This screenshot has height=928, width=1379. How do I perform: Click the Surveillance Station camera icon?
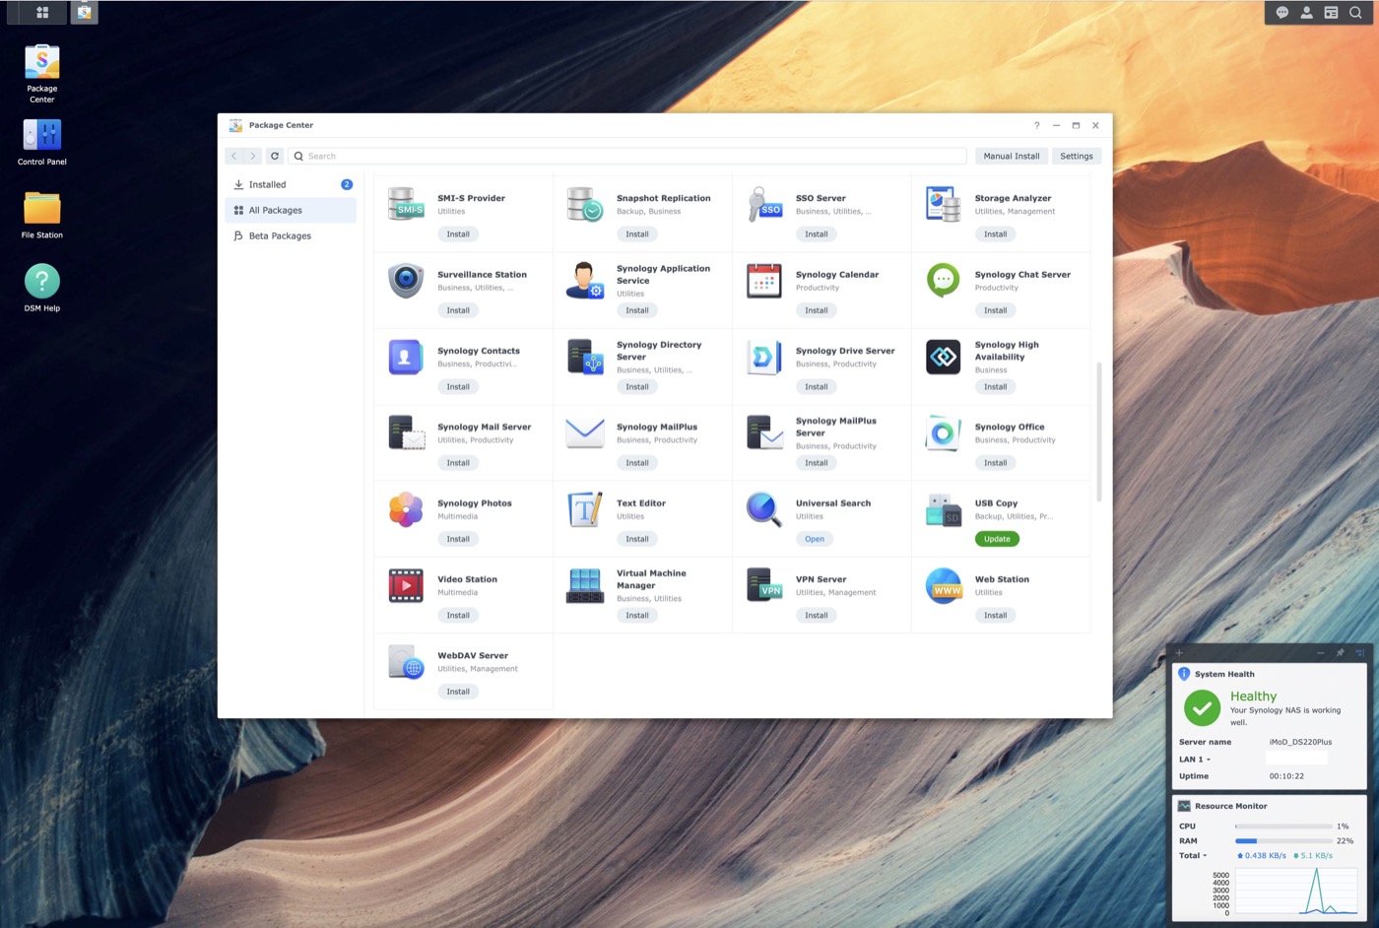coord(406,280)
